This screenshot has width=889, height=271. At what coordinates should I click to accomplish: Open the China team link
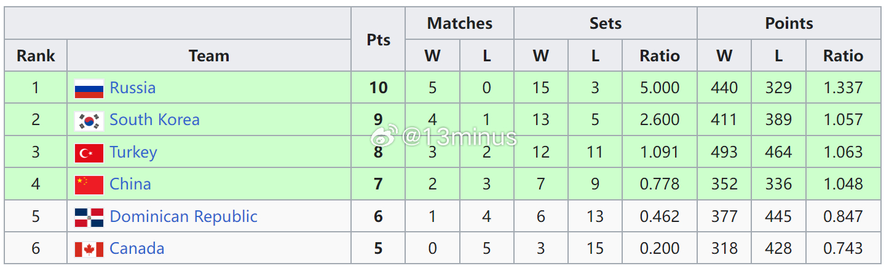(130, 184)
